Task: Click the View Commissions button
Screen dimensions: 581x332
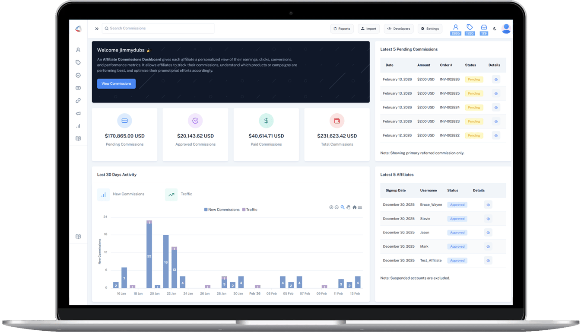Action: 116,83
